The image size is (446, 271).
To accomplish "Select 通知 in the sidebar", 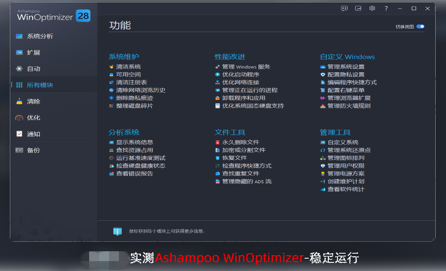I will coord(33,134).
